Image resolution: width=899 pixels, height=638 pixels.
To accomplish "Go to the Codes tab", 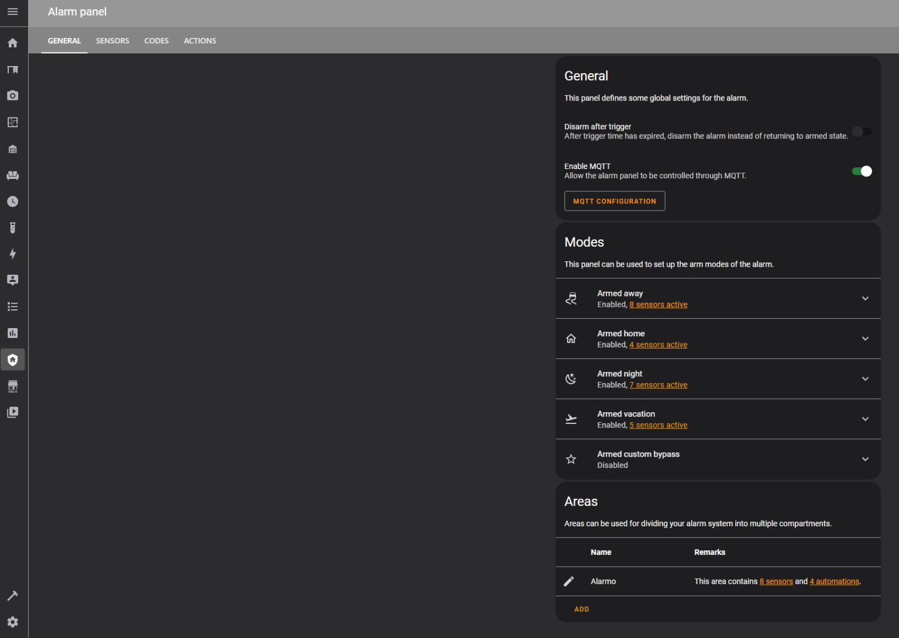I will (156, 41).
